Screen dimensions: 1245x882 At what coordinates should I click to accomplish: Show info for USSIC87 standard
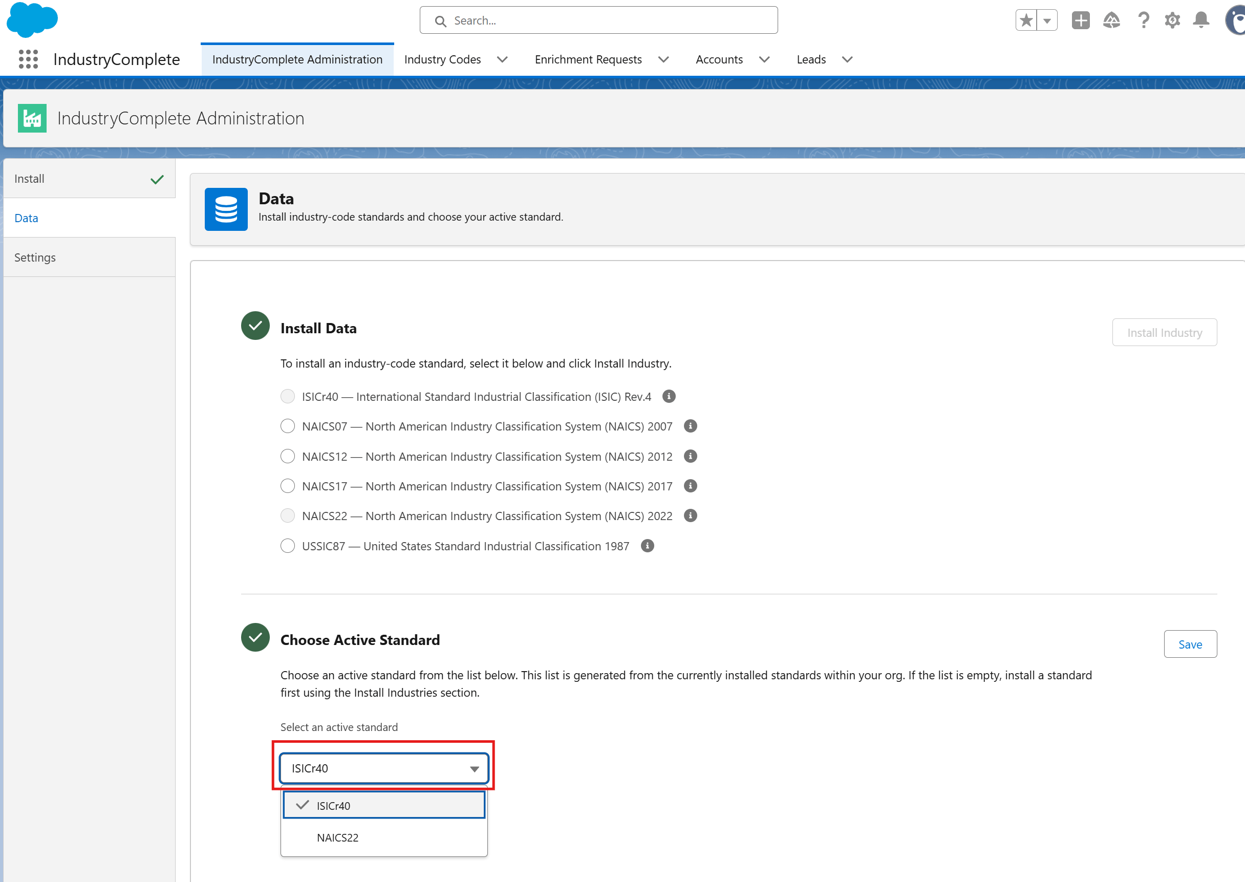pyautogui.click(x=648, y=546)
